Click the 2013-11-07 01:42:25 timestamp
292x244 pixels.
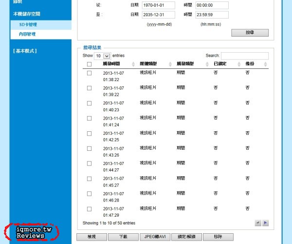(x=113, y=137)
